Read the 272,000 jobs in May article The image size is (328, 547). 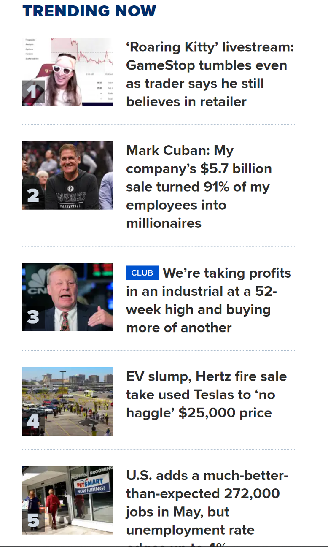207,502
